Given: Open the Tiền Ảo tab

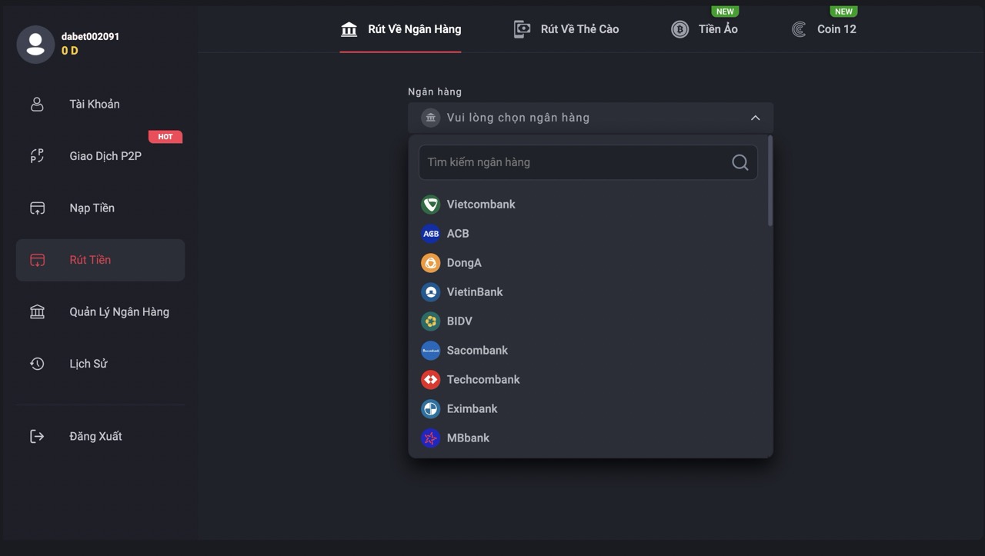Looking at the screenshot, I should (x=704, y=29).
